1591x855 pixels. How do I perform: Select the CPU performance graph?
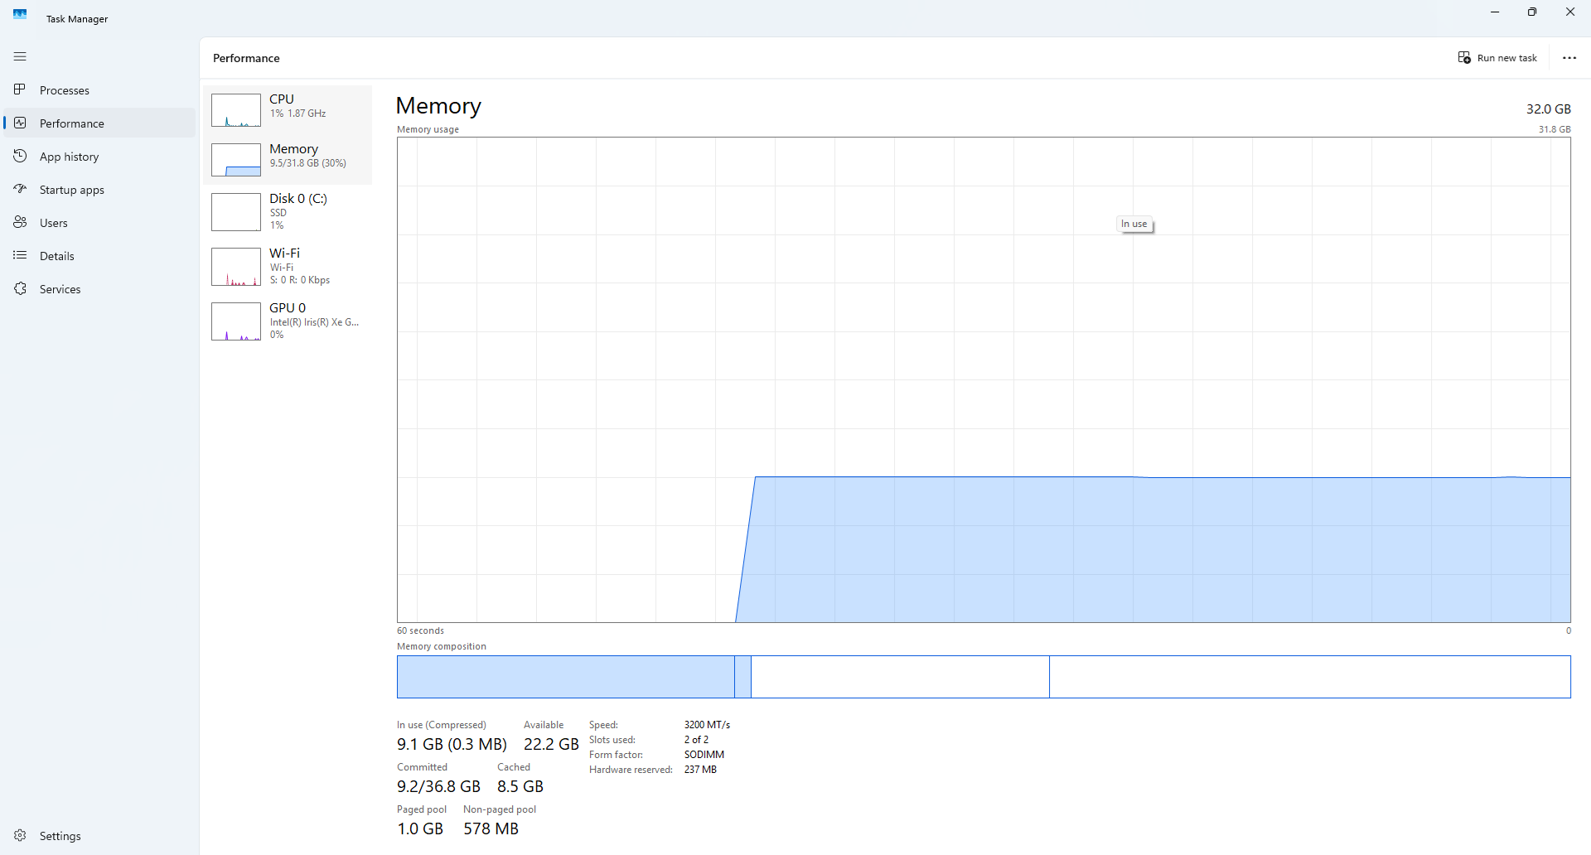tap(288, 109)
